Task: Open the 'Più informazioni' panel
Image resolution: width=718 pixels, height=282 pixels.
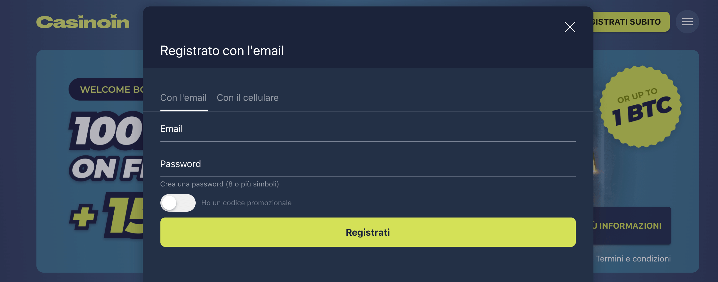Action: coord(632,226)
